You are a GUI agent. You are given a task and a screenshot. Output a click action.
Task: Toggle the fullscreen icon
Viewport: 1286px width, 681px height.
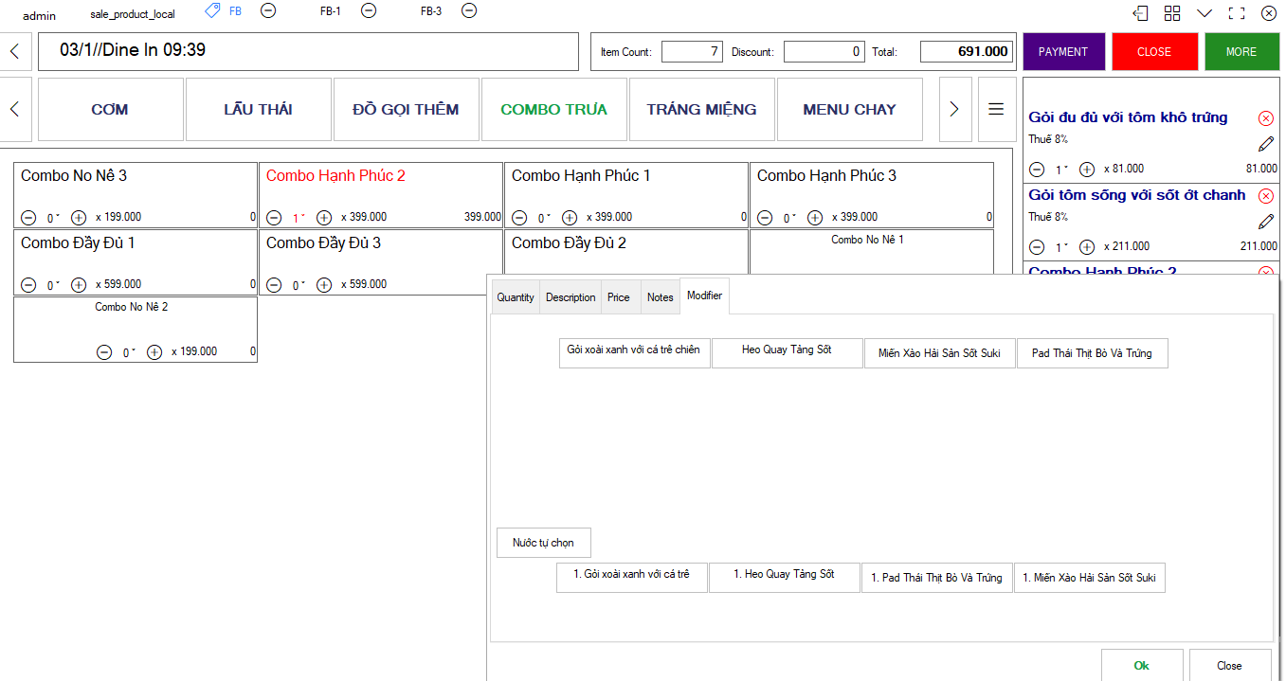coord(1236,13)
